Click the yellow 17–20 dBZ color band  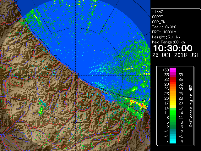coord(173,103)
